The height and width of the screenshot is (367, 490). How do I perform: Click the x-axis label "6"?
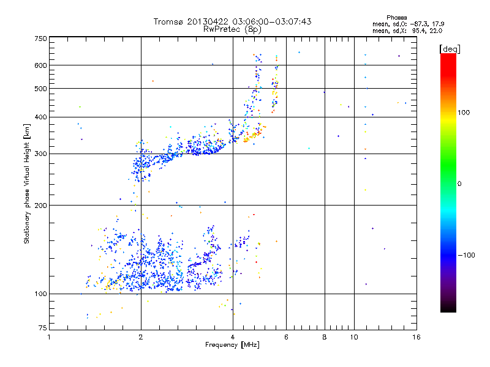tap(286, 337)
